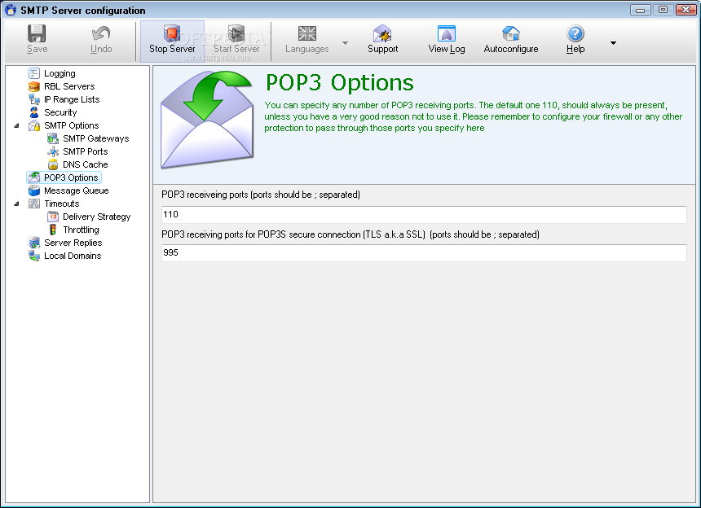The width and height of the screenshot is (701, 508).
Task: Click the RBL Servers icon
Action: (34, 86)
